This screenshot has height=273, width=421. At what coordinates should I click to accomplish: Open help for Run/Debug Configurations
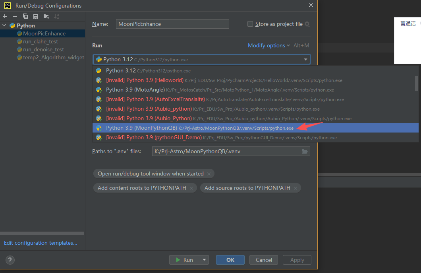click(x=10, y=260)
